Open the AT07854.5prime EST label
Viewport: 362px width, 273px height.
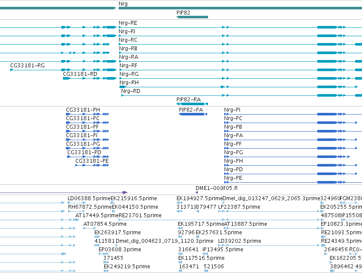(105, 224)
